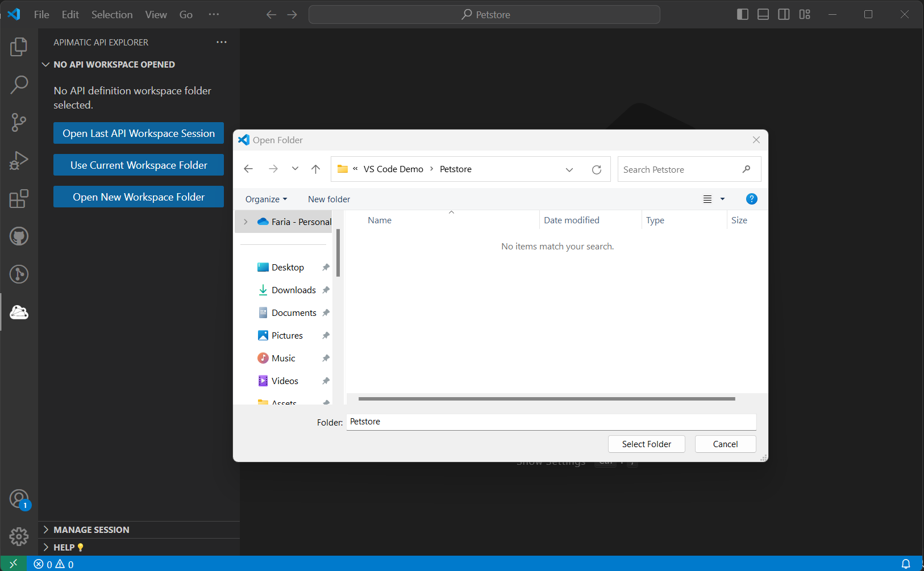Select Music in navigation pane

tap(283, 359)
